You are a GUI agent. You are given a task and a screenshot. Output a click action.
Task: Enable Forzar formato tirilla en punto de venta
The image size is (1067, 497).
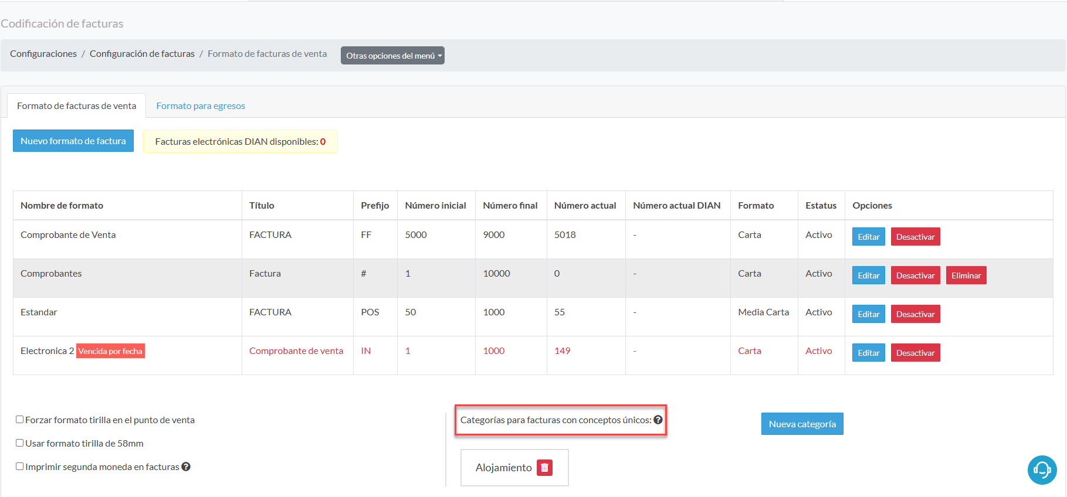[20, 420]
